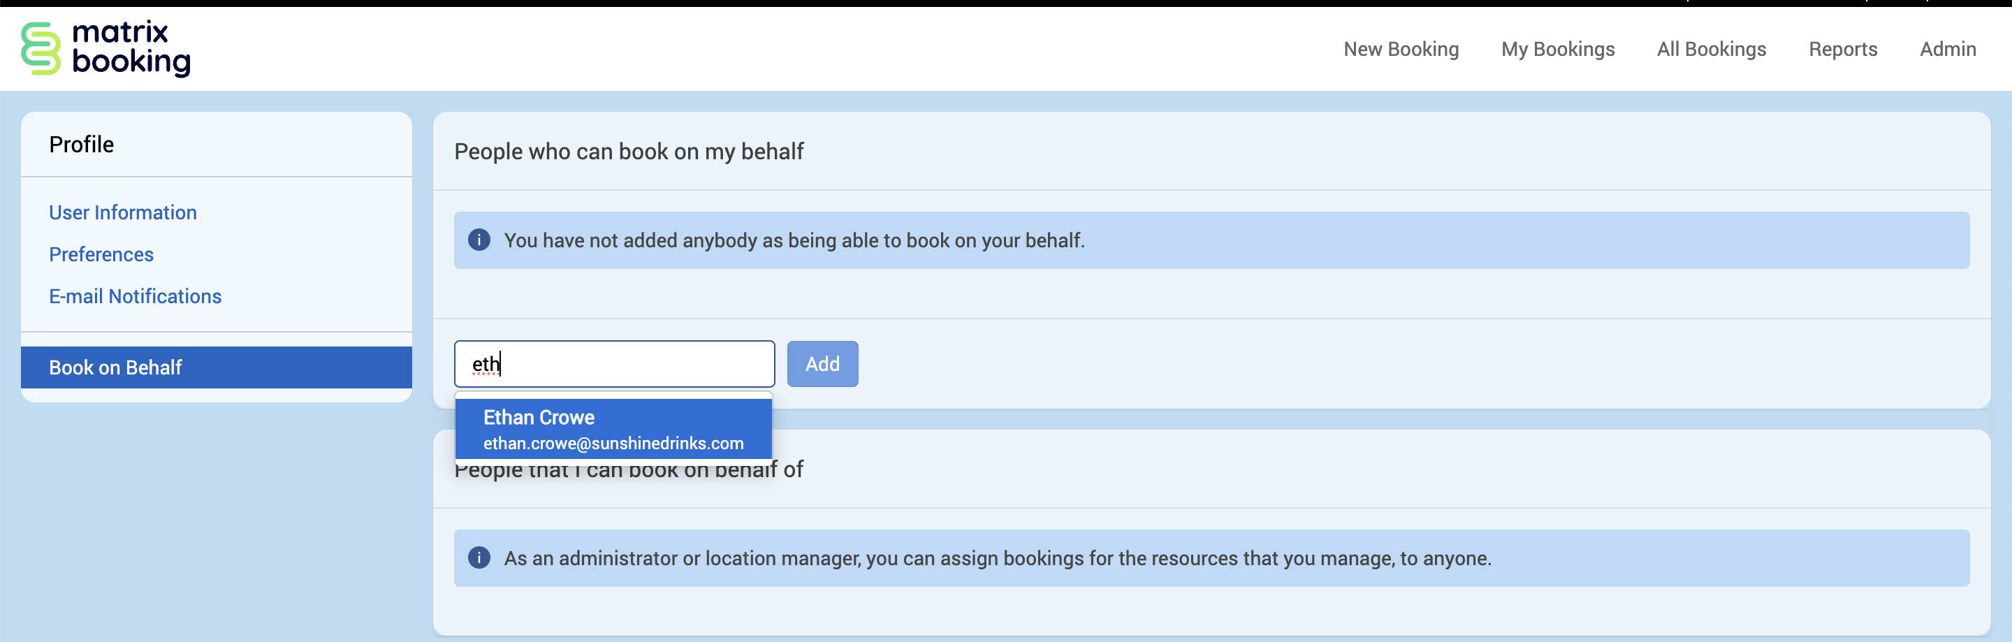Screen dimensions: 2012x642
Task: Go to E-mail Notifications settings
Action: 135,296
